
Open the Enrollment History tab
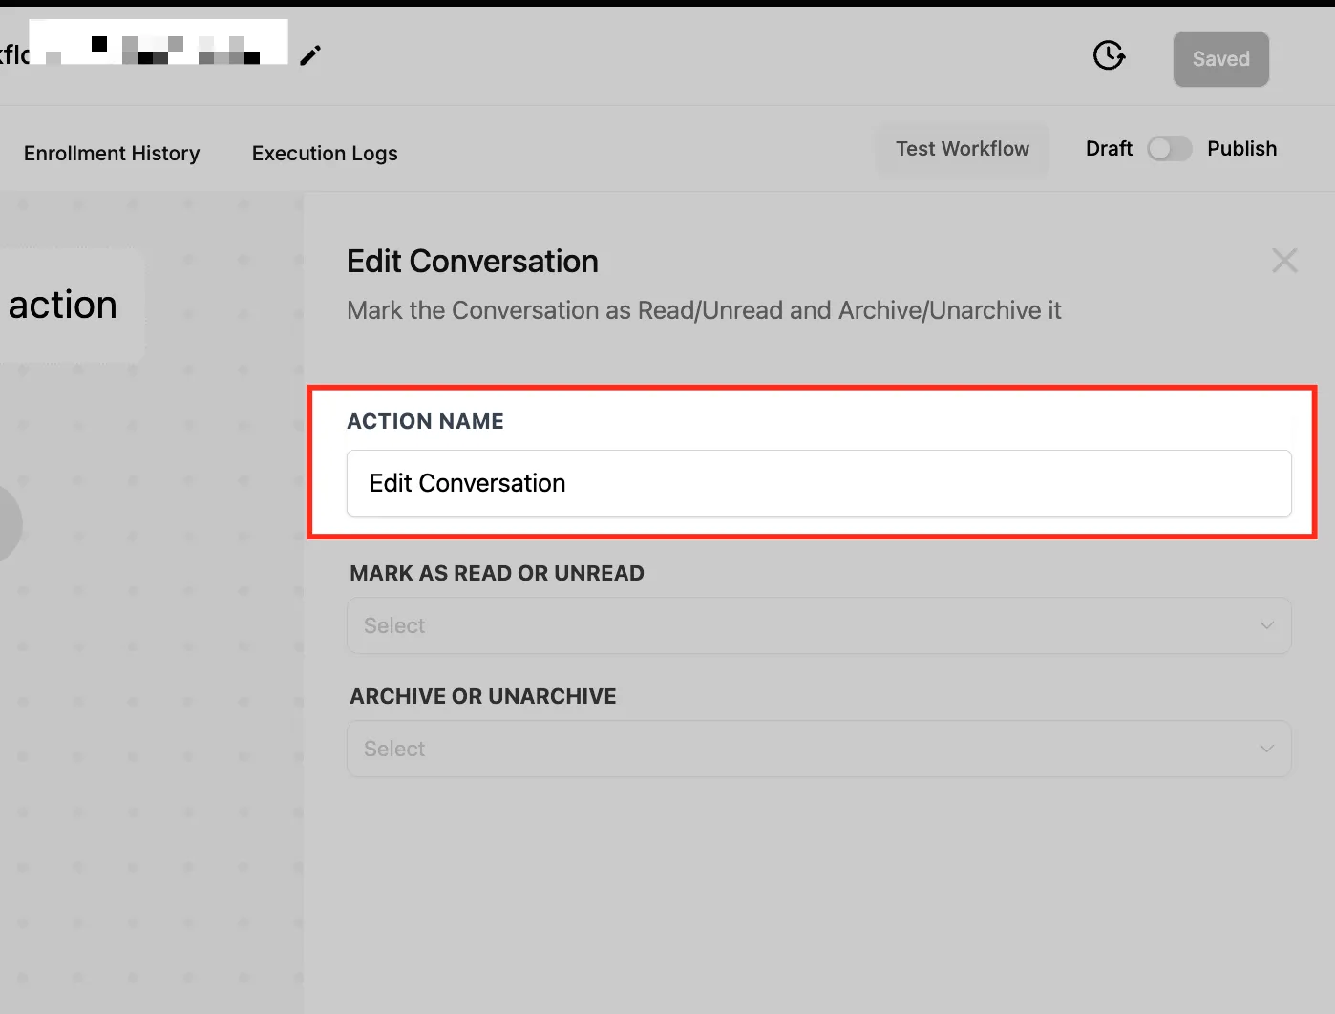point(112,154)
